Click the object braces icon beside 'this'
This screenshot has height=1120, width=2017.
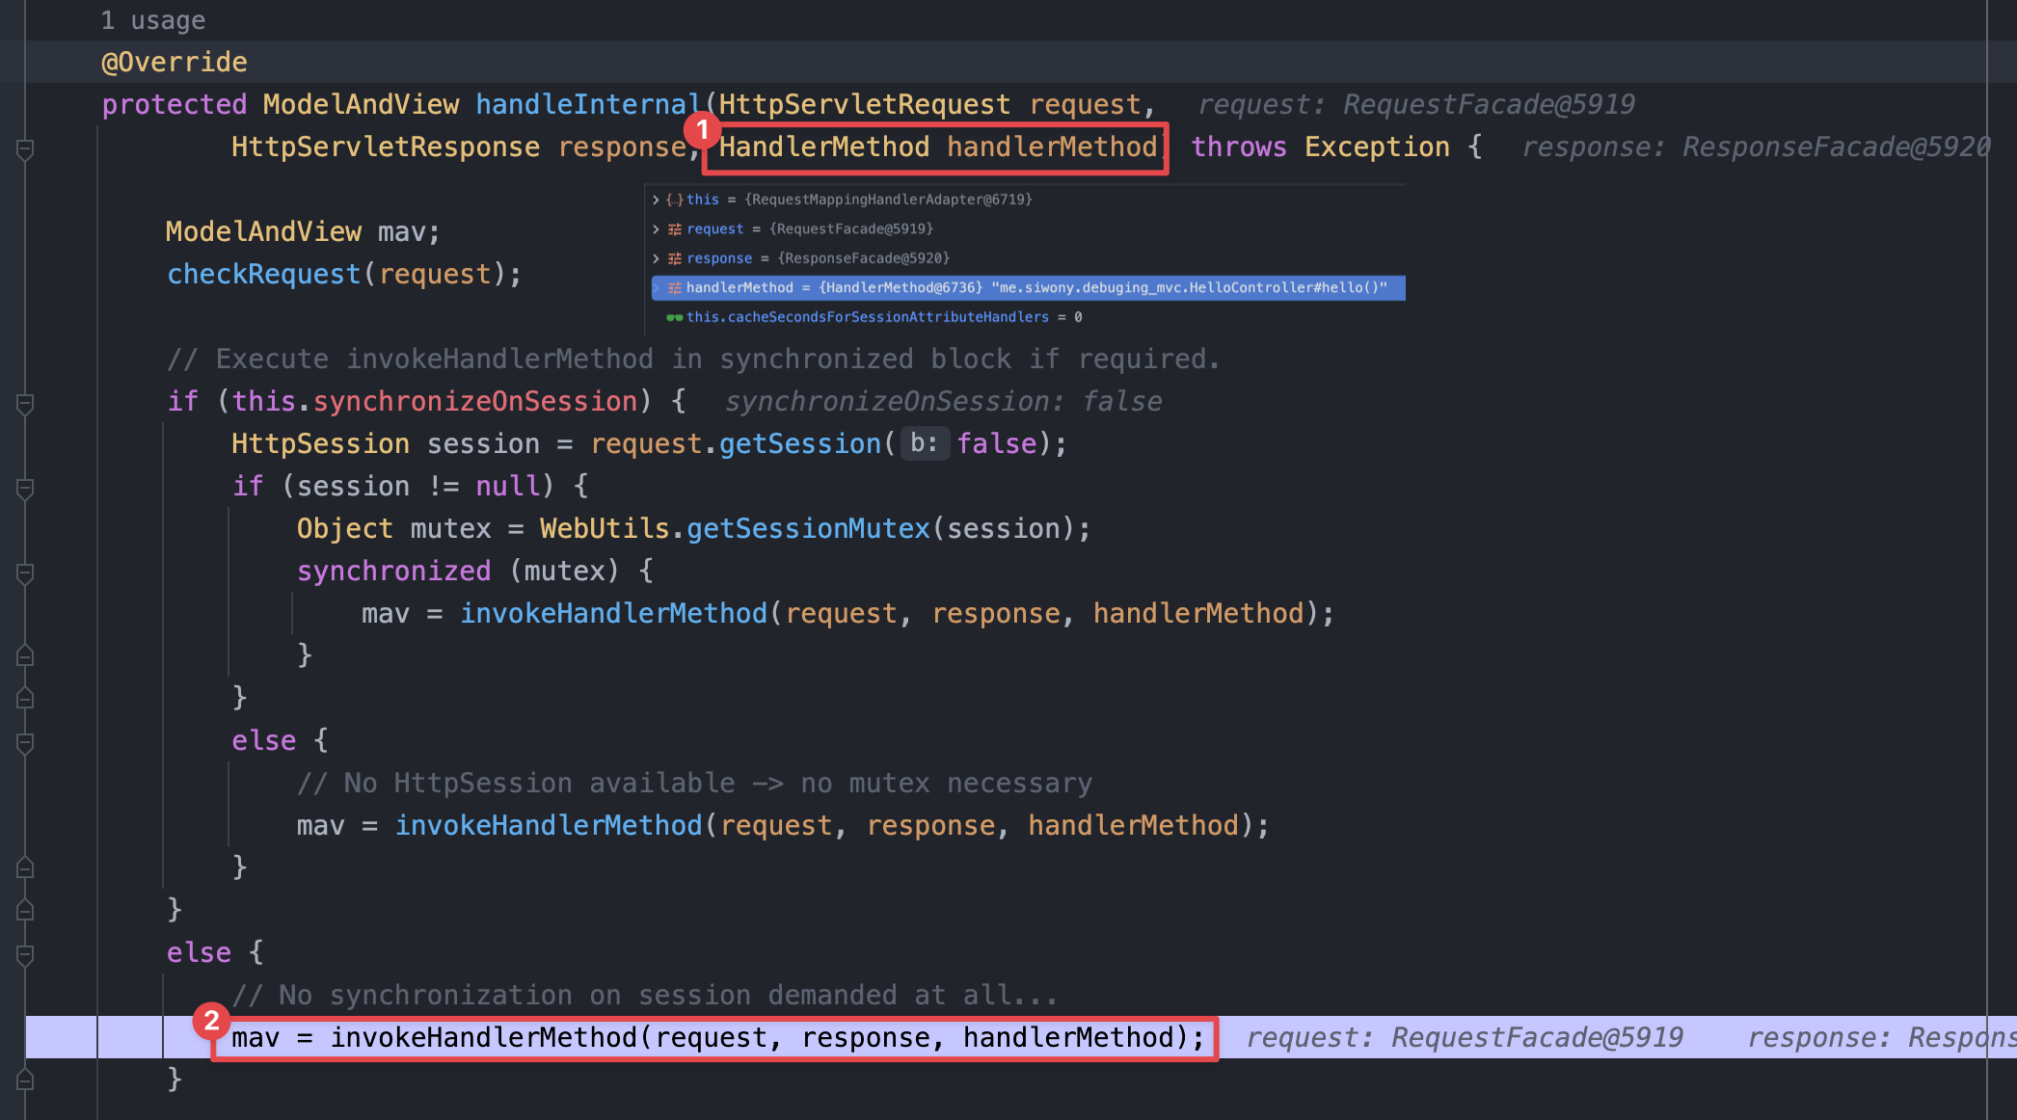click(x=674, y=200)
